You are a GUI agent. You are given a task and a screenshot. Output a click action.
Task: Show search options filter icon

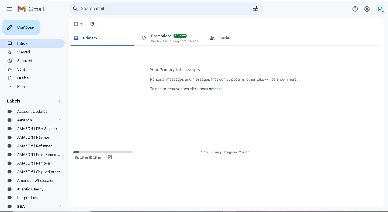tap(255, 9)
